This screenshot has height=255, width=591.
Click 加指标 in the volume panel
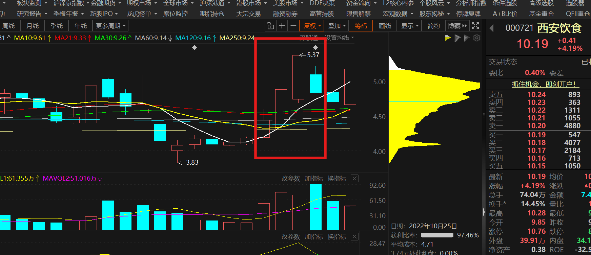click(x=314, y=179)
